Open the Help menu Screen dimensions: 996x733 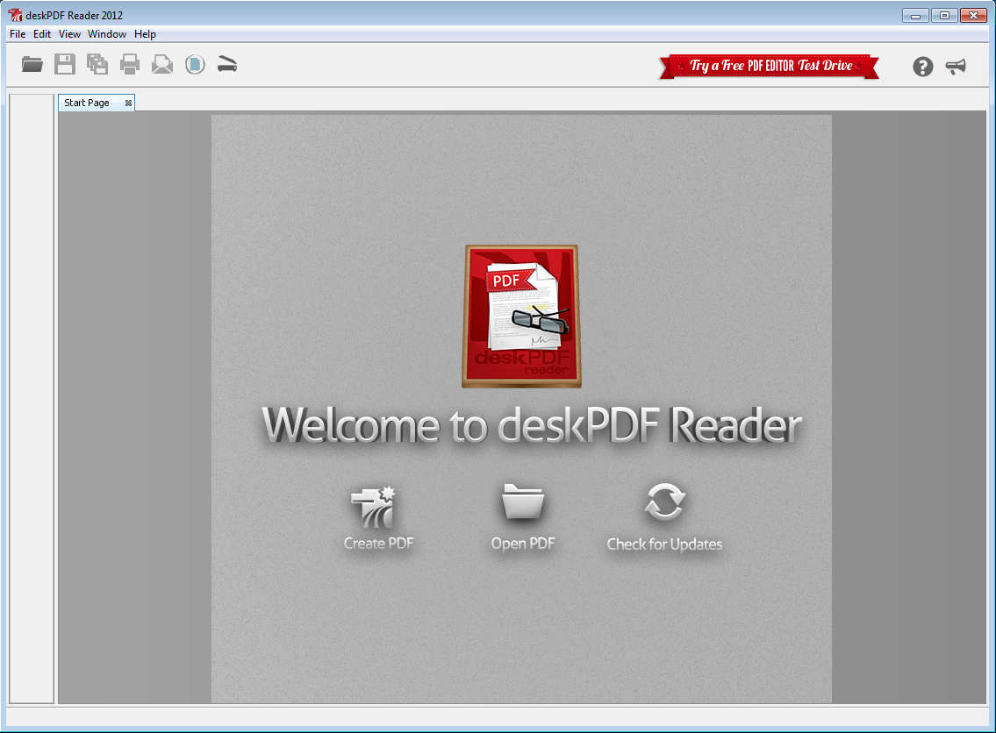coord(145,34)
